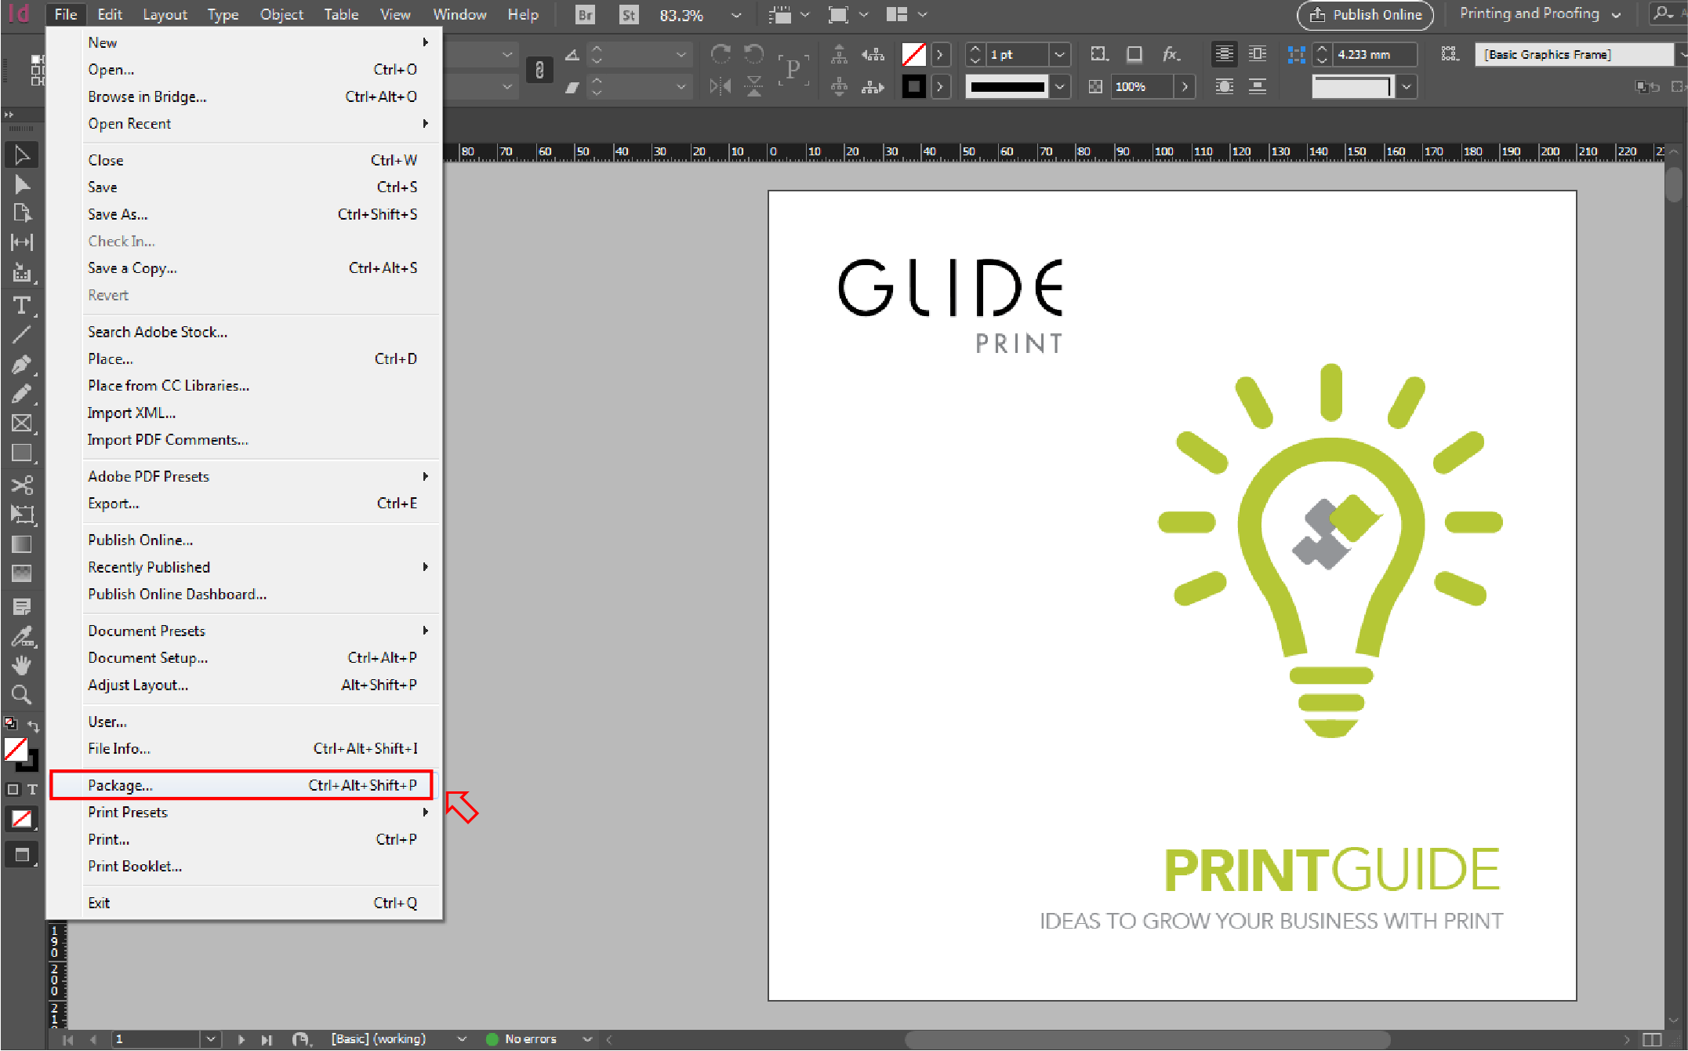This screenshot has height=1051, width=1688.
Task: Toggle split layout view icon
Action: coord(1652,1039)
